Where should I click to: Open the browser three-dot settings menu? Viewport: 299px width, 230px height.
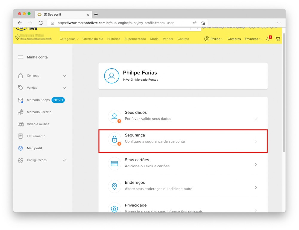pyautogui.click(x=279, y=23)
